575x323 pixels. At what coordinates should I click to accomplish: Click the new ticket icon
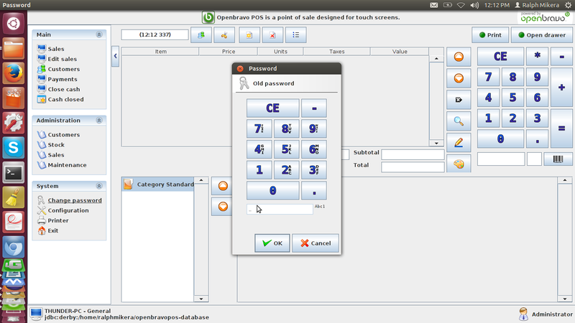click(x=249, y=35)
